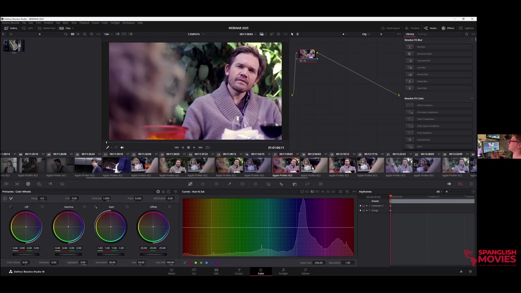Pick white point beside Gain label
The height and width of the screenshot is (293, 521).
96,207
